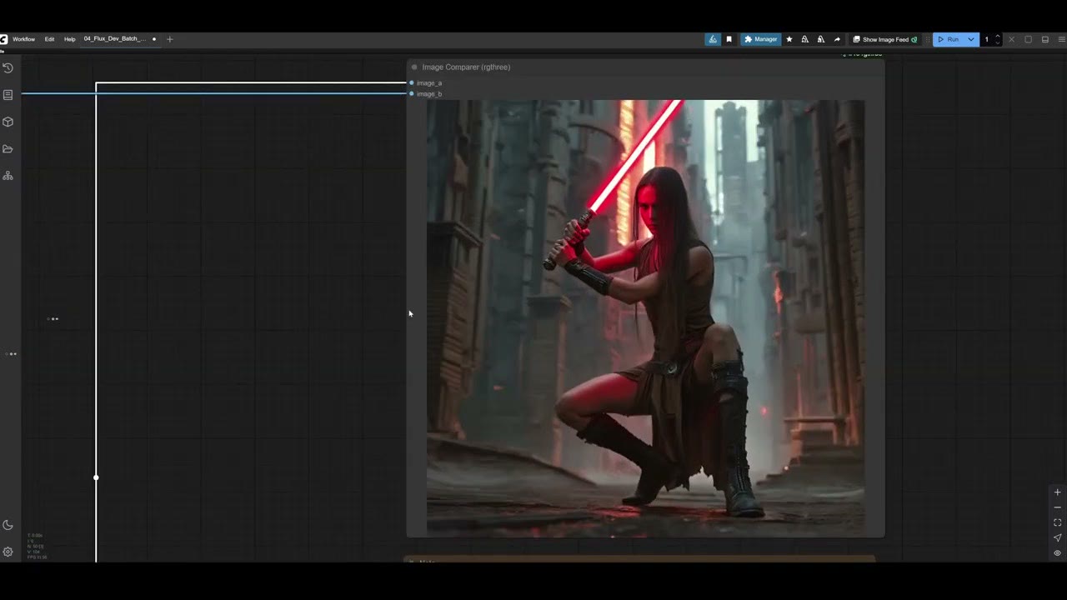
Task: Click the lightsaber comparison image
Action: 645,317
